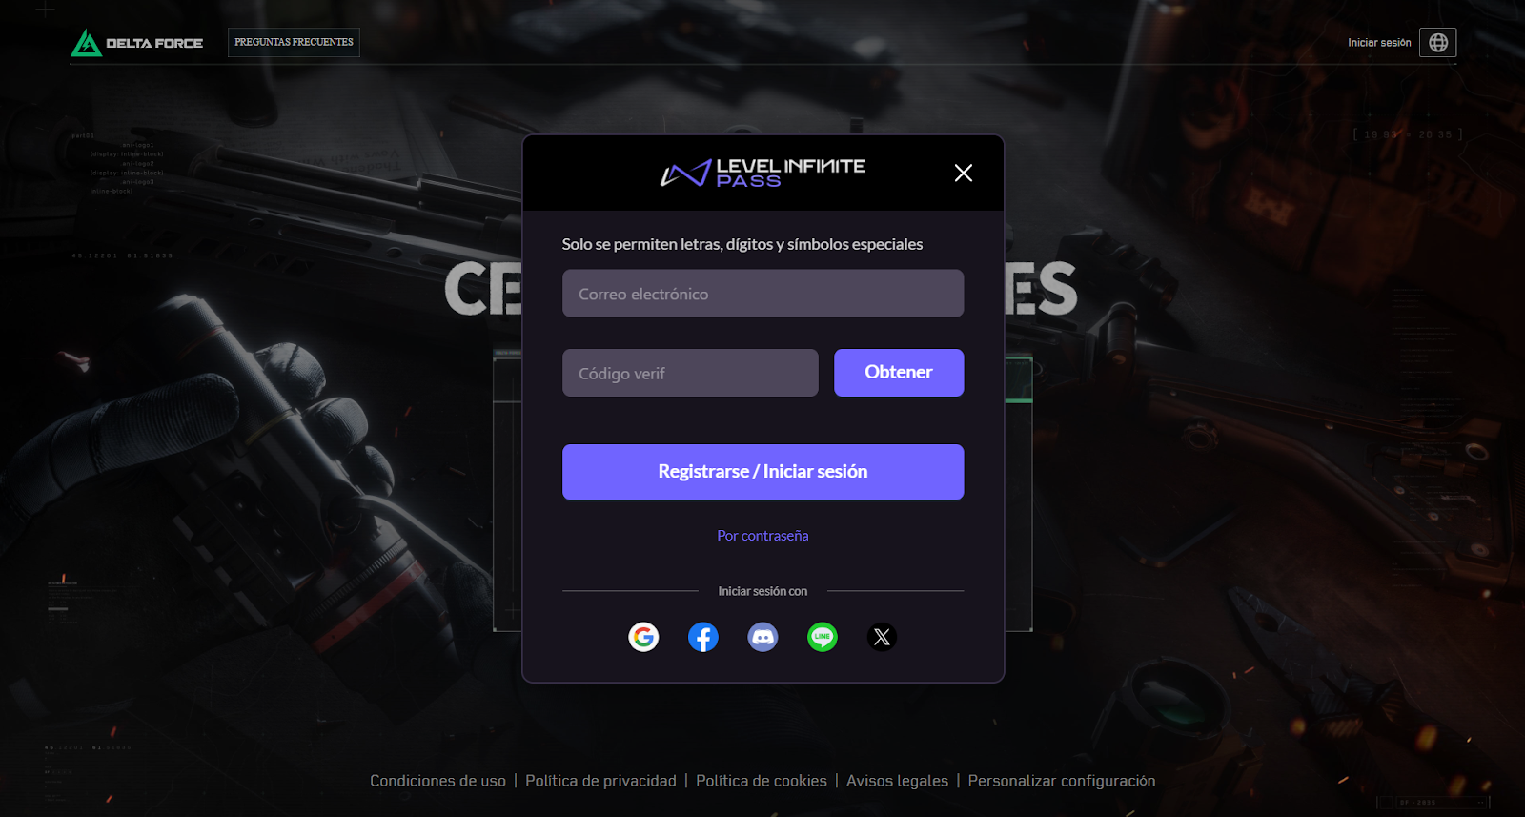This screenshot has height=817, width=1525.
Task: Click Iniciar sesión in the header
Action: click(1379, 43)
